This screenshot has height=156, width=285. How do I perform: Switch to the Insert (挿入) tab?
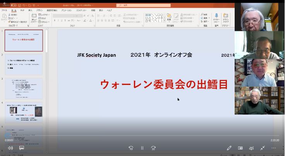tap(30, 10)
